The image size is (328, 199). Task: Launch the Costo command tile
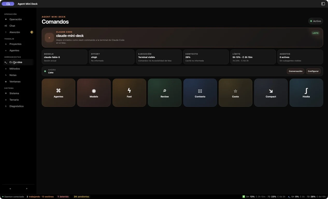[x=235, y=93]
